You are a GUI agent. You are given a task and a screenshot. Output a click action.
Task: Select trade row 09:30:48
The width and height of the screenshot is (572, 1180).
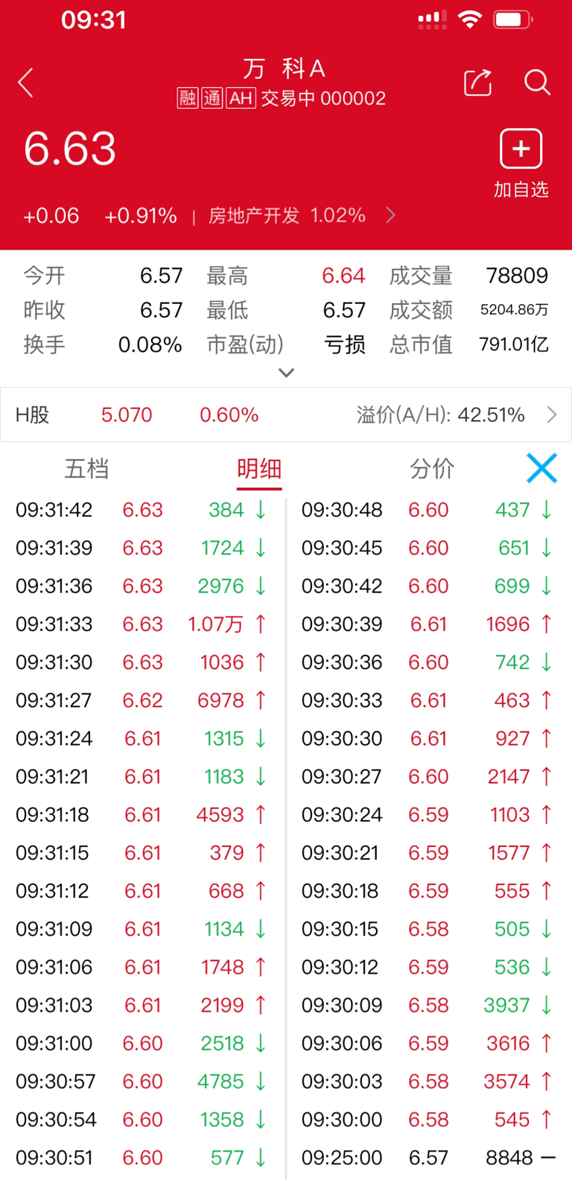(428, 510)
